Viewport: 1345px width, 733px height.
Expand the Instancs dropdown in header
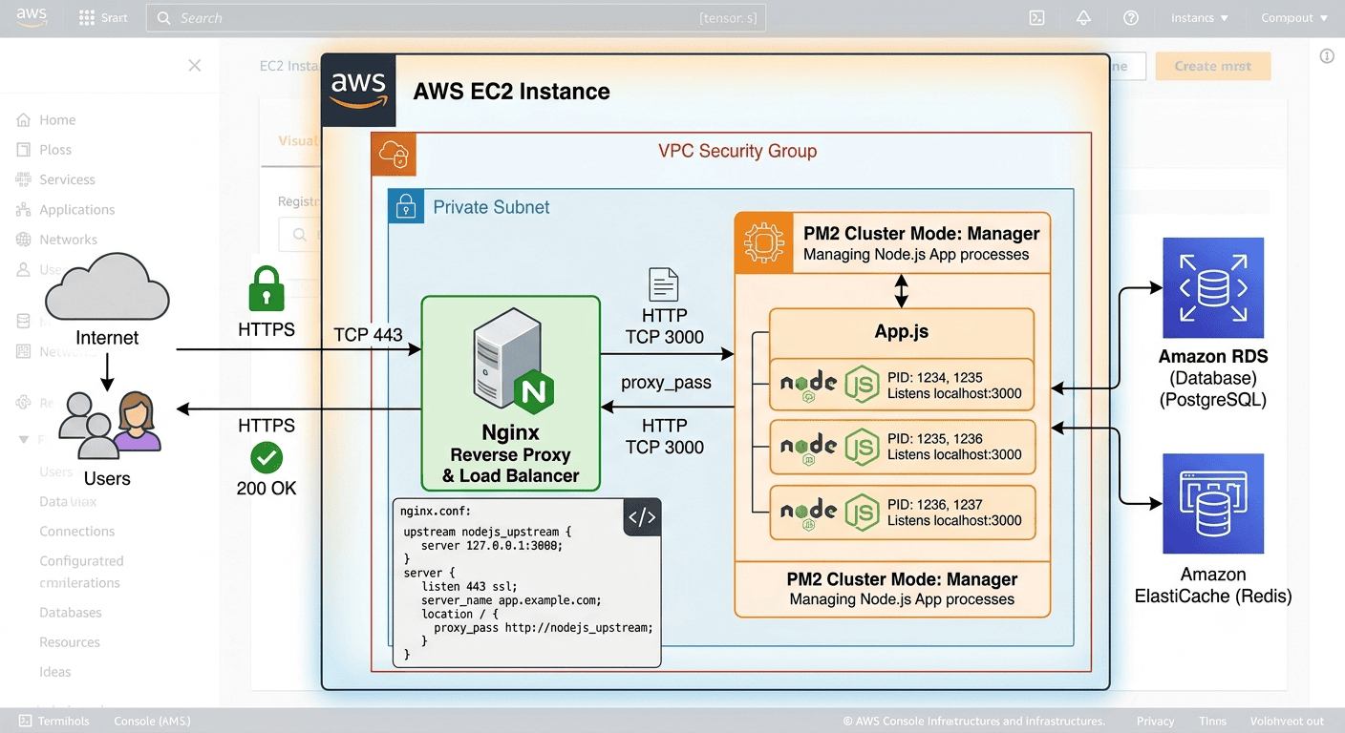pyautogui.click(x=1200, y=18)
